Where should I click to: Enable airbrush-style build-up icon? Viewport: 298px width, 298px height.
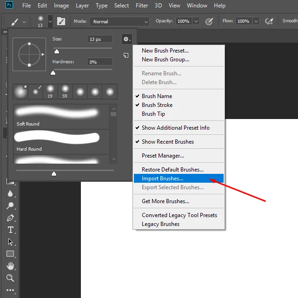[x=269, y=21]
